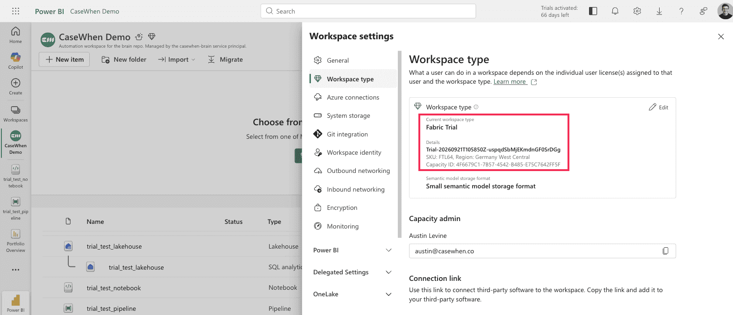The width and height of the screenshot is (733, 315).
Task: Open the Home sidebar icon
Action: point(15,35)
